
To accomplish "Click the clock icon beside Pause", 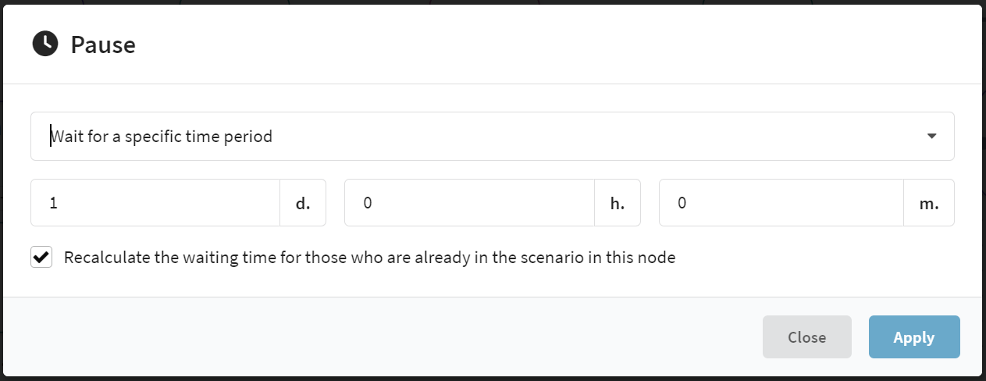I will (x=44, y=45).
